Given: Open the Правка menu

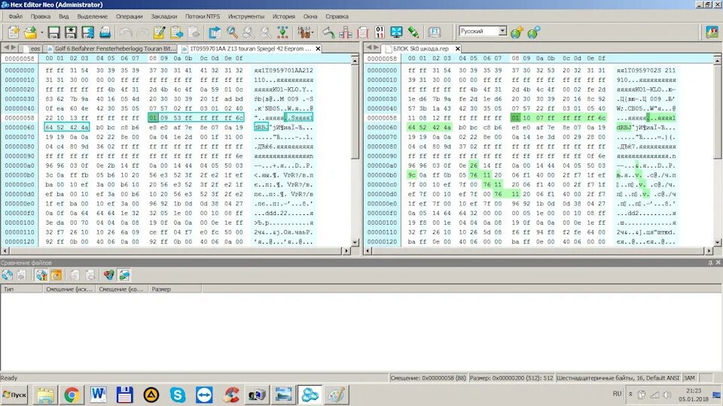Looking at the screenshot, I should pos(41,16).
